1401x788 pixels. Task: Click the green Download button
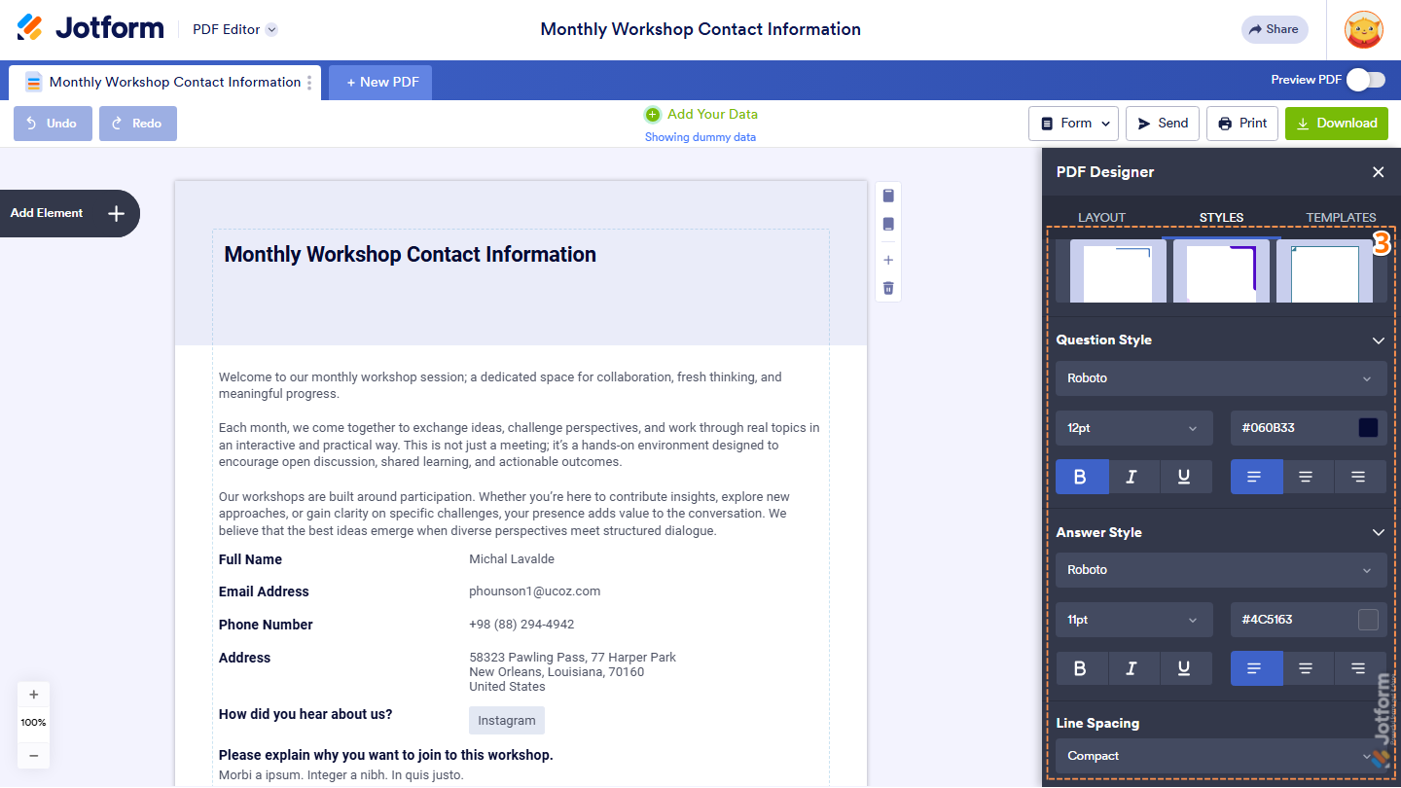pos(1337,124)
